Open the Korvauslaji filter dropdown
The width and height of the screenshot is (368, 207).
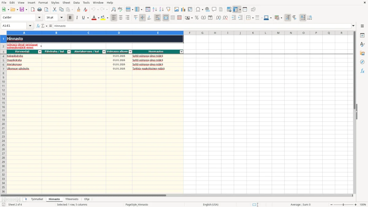(40, 52)
